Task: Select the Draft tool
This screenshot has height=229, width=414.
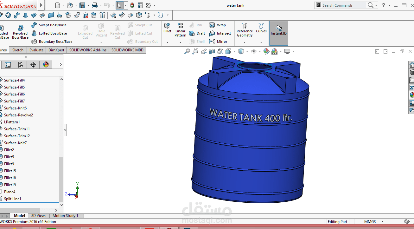Action: 197,33
